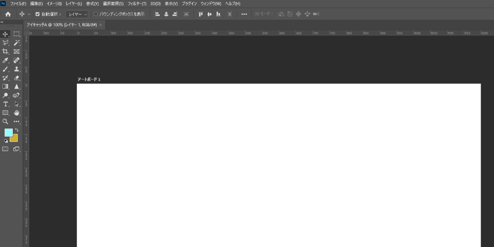The width and height of the screenshot is (494, 247).
Task: Align bottom edges in options bar
Action: [218, 14]
